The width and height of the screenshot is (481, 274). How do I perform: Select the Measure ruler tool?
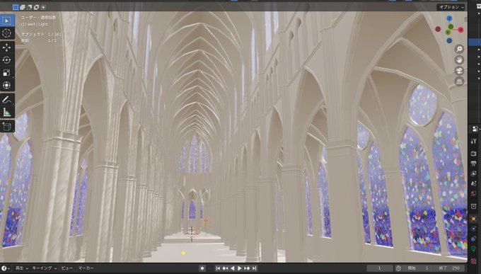(x=7, y=112)
